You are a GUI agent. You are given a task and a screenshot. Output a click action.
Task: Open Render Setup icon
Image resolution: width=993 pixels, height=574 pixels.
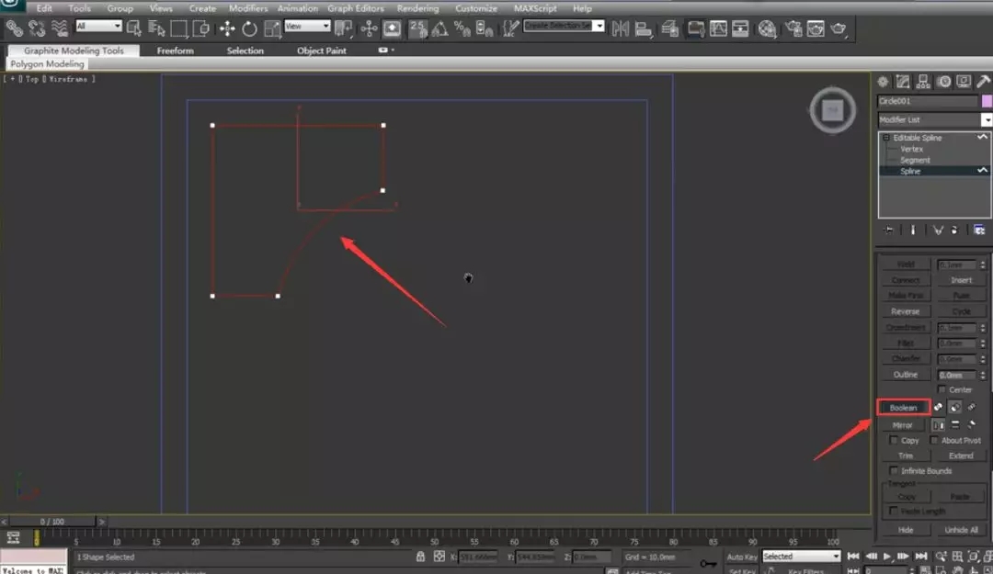coord(793,28)
